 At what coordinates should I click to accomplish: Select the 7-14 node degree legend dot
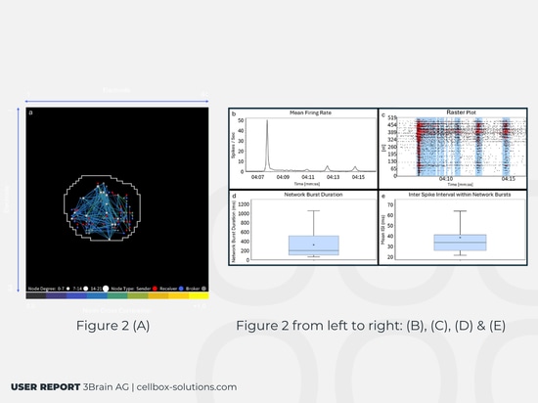86,289
